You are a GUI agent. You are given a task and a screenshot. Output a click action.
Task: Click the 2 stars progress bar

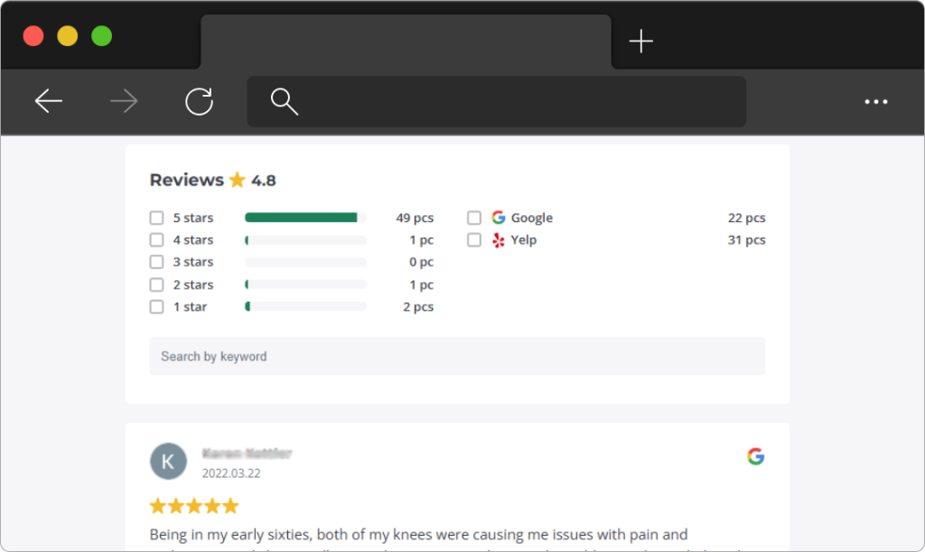point(305,285)
